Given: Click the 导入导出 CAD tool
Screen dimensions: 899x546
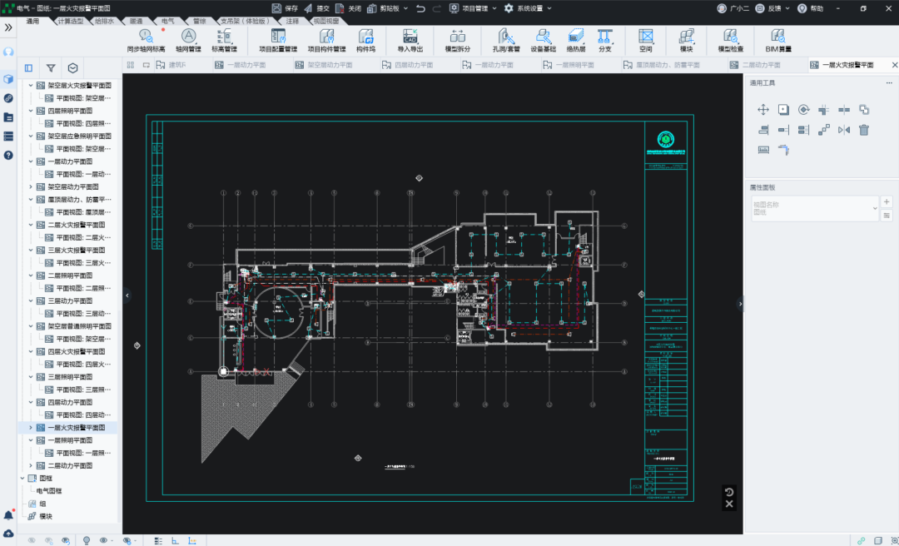Looking at the screenshot, I should 410,41.
